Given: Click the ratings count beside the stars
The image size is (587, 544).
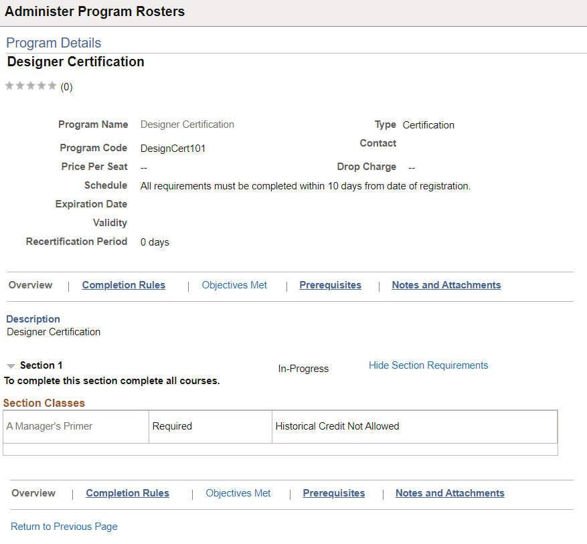Looking at the screenshot, I should 66,86.
